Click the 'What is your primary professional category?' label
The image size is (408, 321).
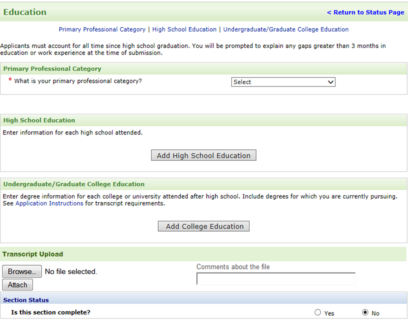click(x=78, y=81)
